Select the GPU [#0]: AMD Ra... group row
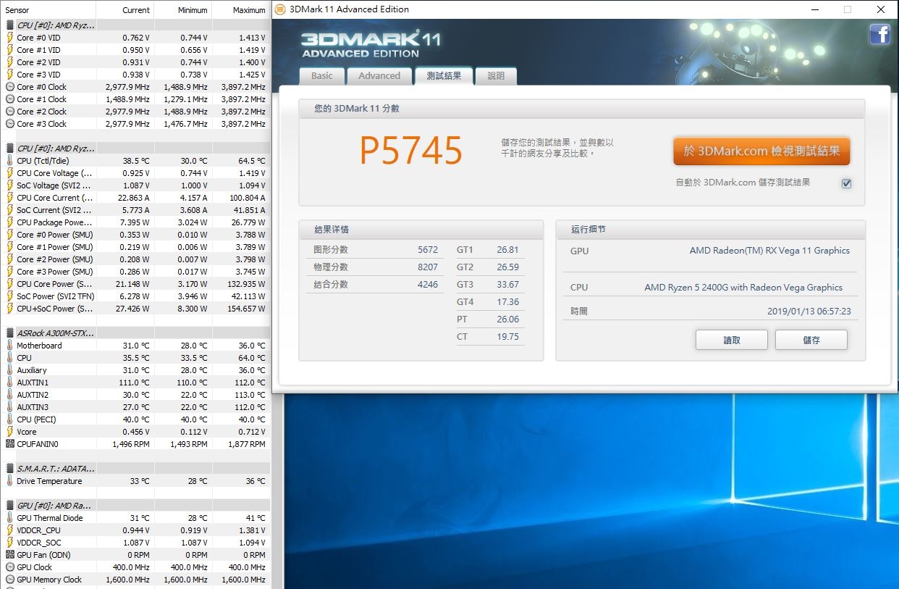899x589 pixels. point(135,506)
